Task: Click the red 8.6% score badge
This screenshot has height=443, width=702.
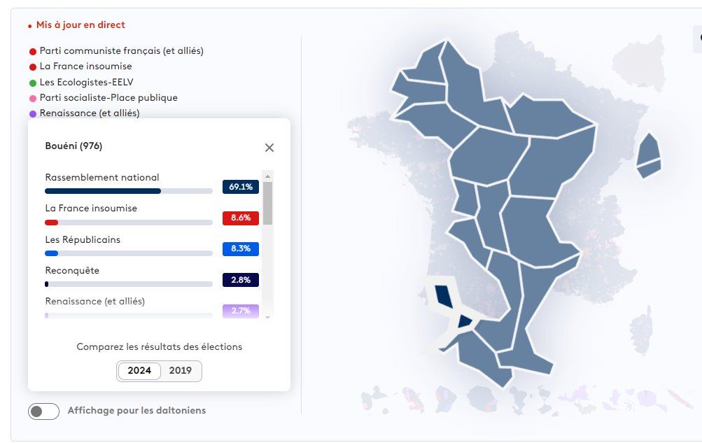Action: click(241, 218)
